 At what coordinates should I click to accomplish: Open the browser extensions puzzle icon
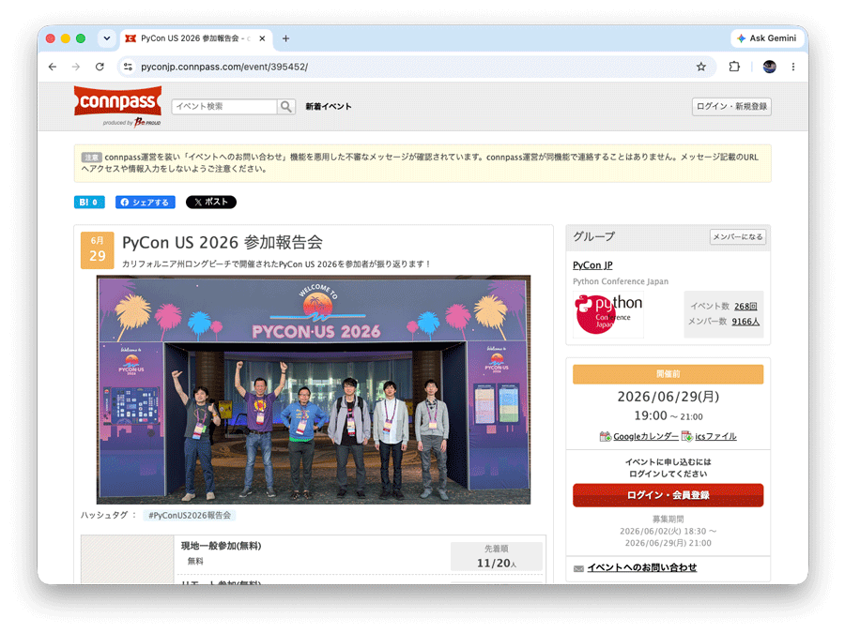click(x=734, y=67)
